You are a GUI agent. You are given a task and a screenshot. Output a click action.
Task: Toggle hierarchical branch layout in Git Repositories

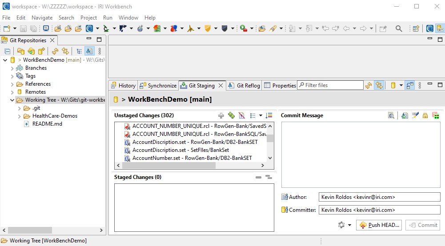(x=79, y=52)
